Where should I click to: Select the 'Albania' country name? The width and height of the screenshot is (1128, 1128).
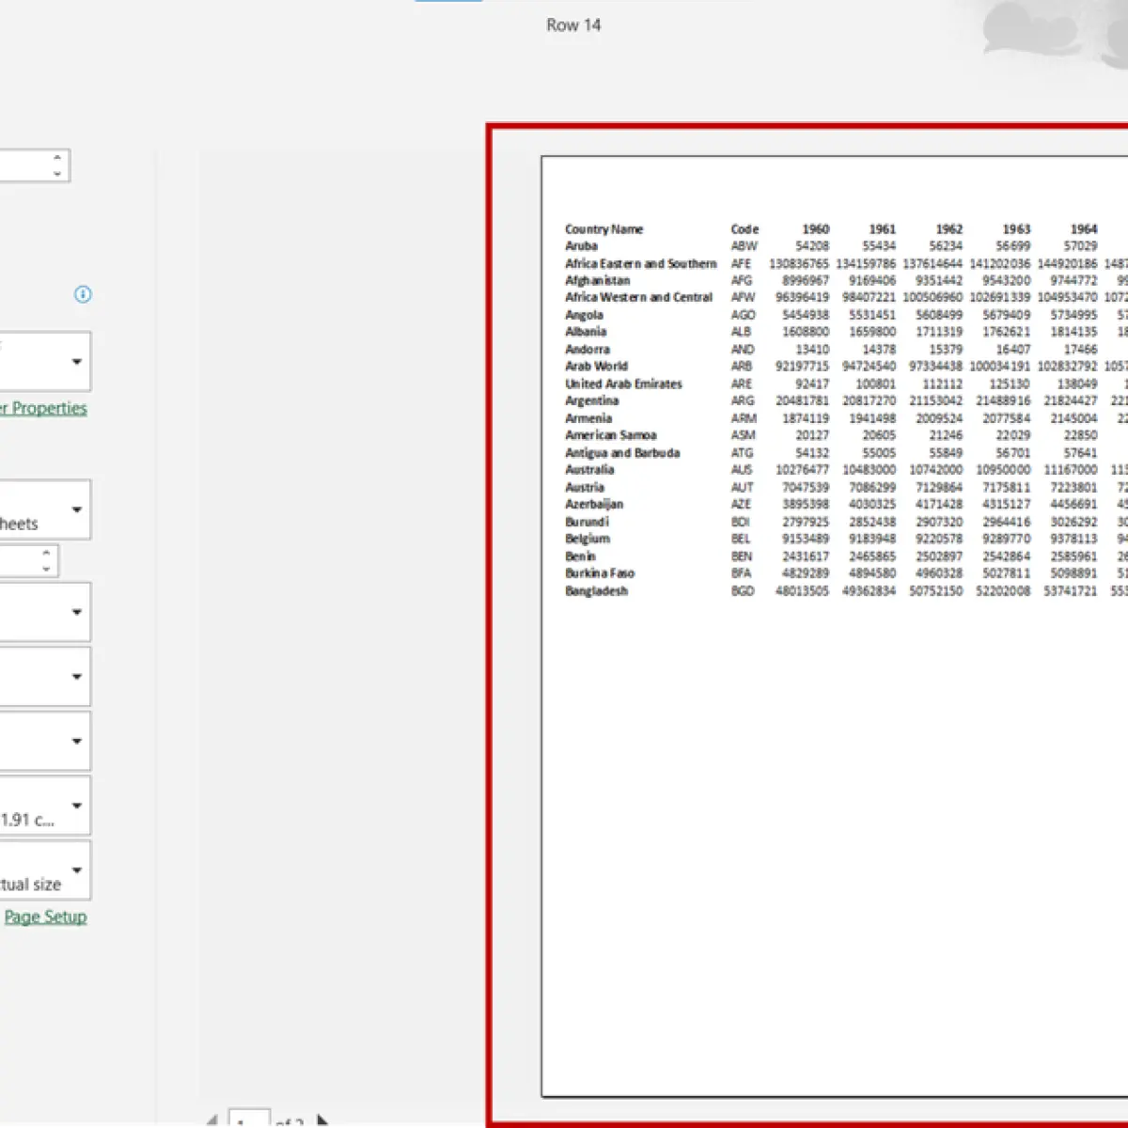[x=586, y=332]
